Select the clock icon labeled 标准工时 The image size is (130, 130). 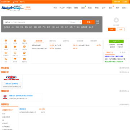[x=15, y=53]
